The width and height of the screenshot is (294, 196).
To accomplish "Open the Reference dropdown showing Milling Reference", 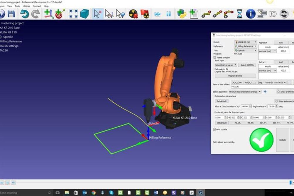I will click(246, 46).
